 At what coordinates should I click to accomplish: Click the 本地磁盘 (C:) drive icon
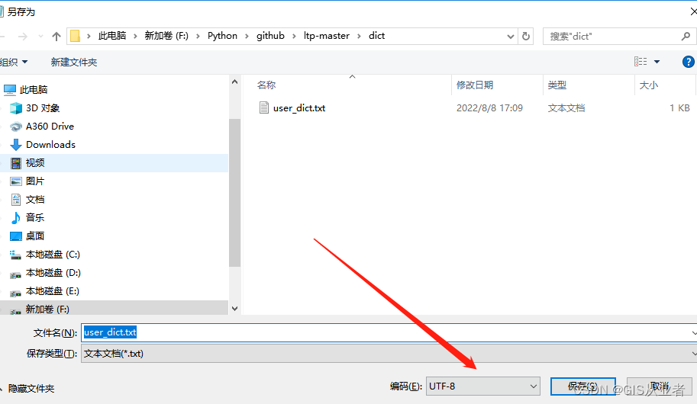pyautogui.click(x=15, y=255)
